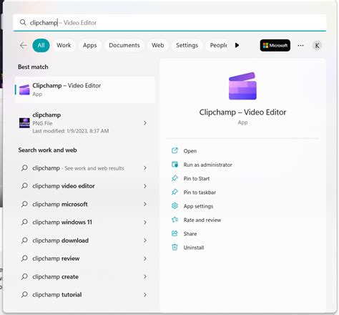Click Open in the app actions list
The width and height of the screenshot is (339, 315).
pyautogui.click(x=190, y=151)
